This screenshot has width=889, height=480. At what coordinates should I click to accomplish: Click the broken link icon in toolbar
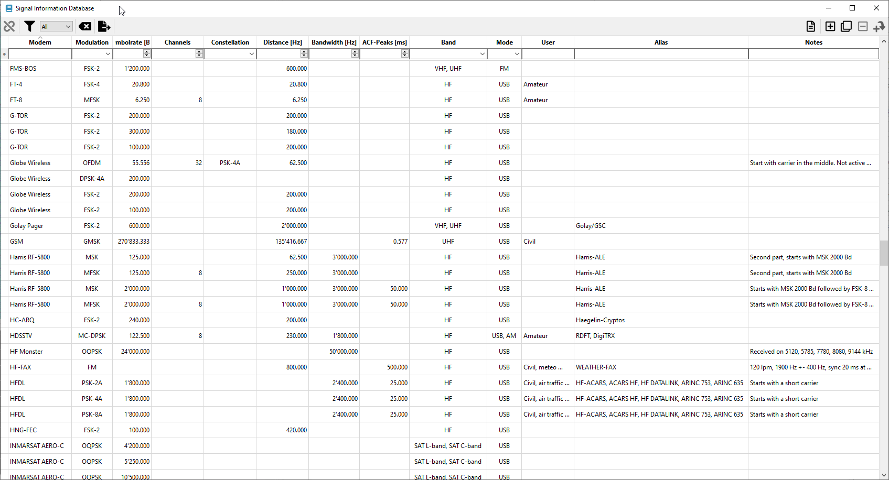click(x=9, y=26)
